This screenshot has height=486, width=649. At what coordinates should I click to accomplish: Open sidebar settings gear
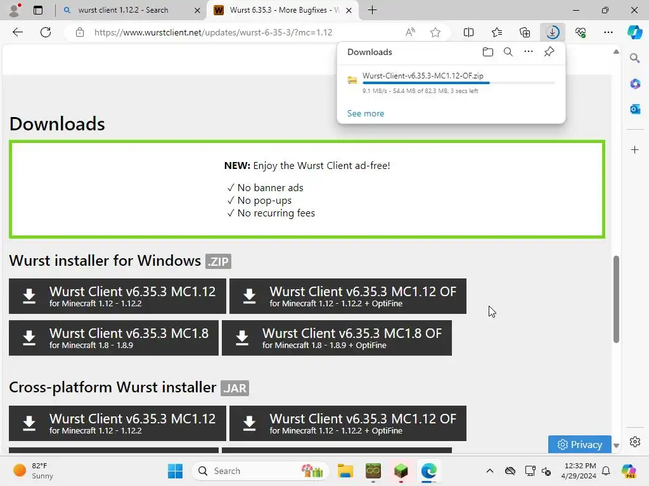pyautogui.click(x=635, y=442)
